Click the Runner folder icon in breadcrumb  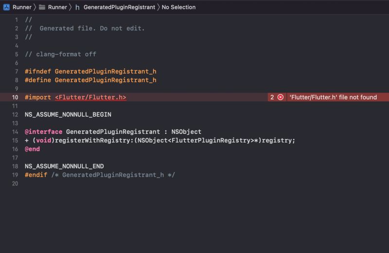pos(42,7)
